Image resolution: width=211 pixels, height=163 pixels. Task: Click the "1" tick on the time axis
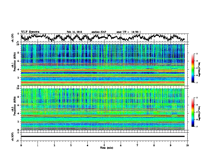[x=38, y=145]
